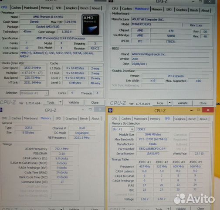Click the BIOS brand 'American Megatrends Inc.'
The height and width of the screenshot is (210, 220).
pyautogui.click(x=170, y=54)
